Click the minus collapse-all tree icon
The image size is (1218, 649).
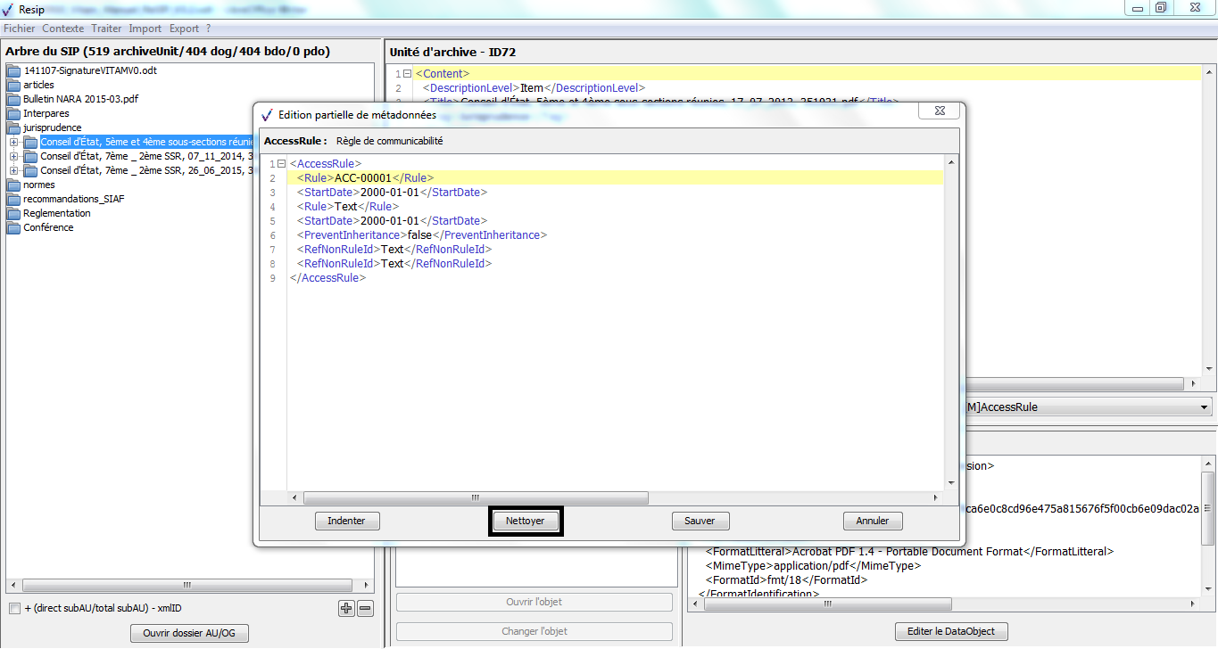click(x=365, y=609)
